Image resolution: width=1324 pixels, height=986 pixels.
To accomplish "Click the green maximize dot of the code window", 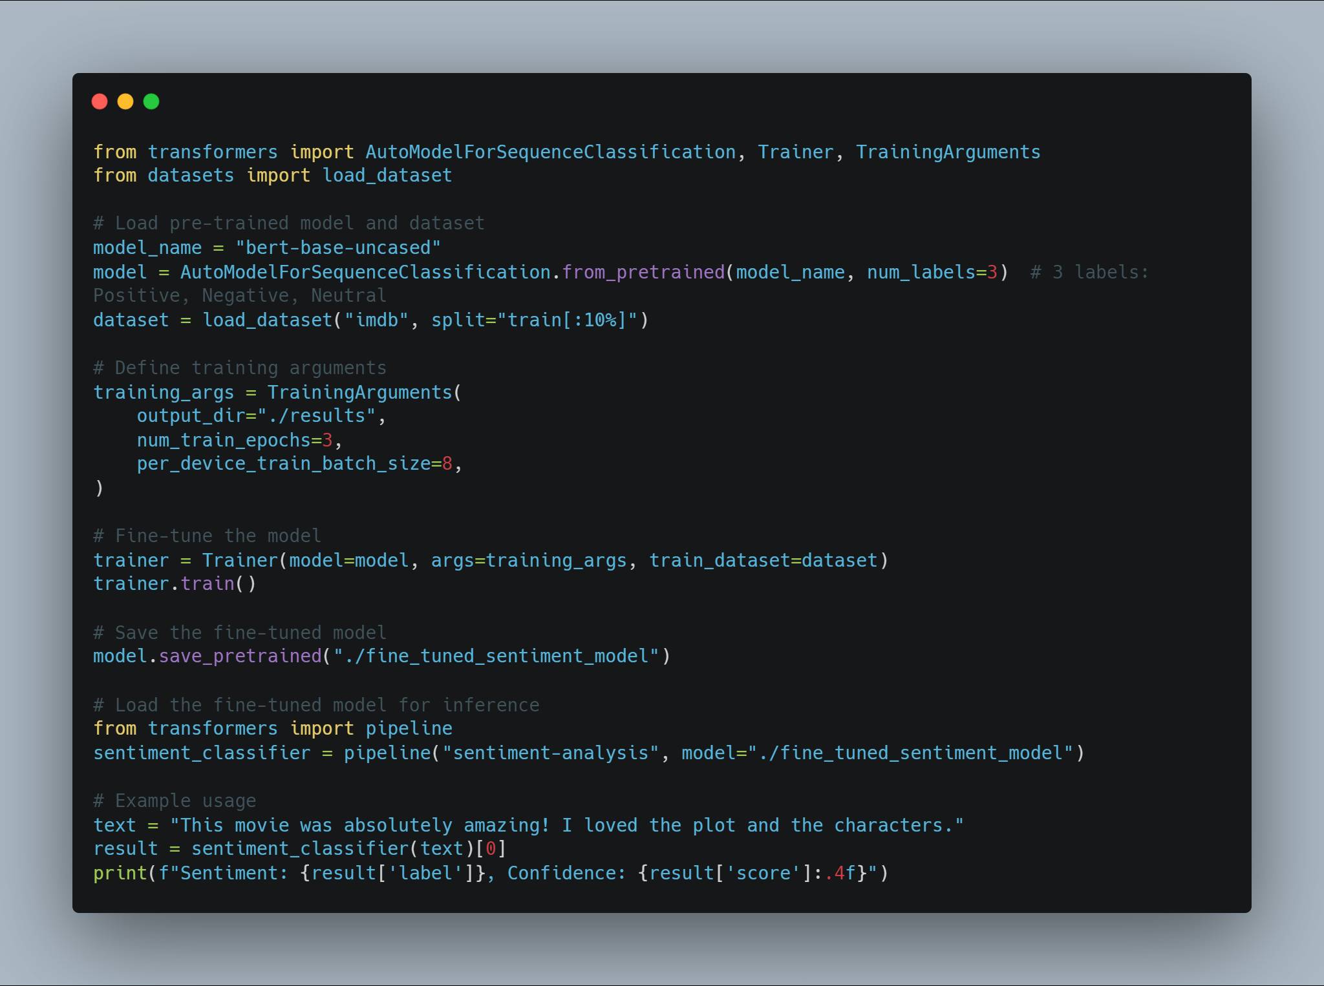I will tap(151, 101).
